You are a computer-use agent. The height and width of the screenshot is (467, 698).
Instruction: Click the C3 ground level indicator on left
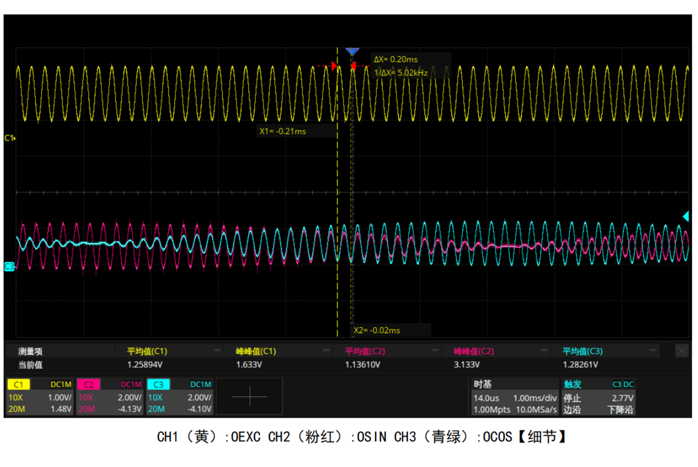9,266
